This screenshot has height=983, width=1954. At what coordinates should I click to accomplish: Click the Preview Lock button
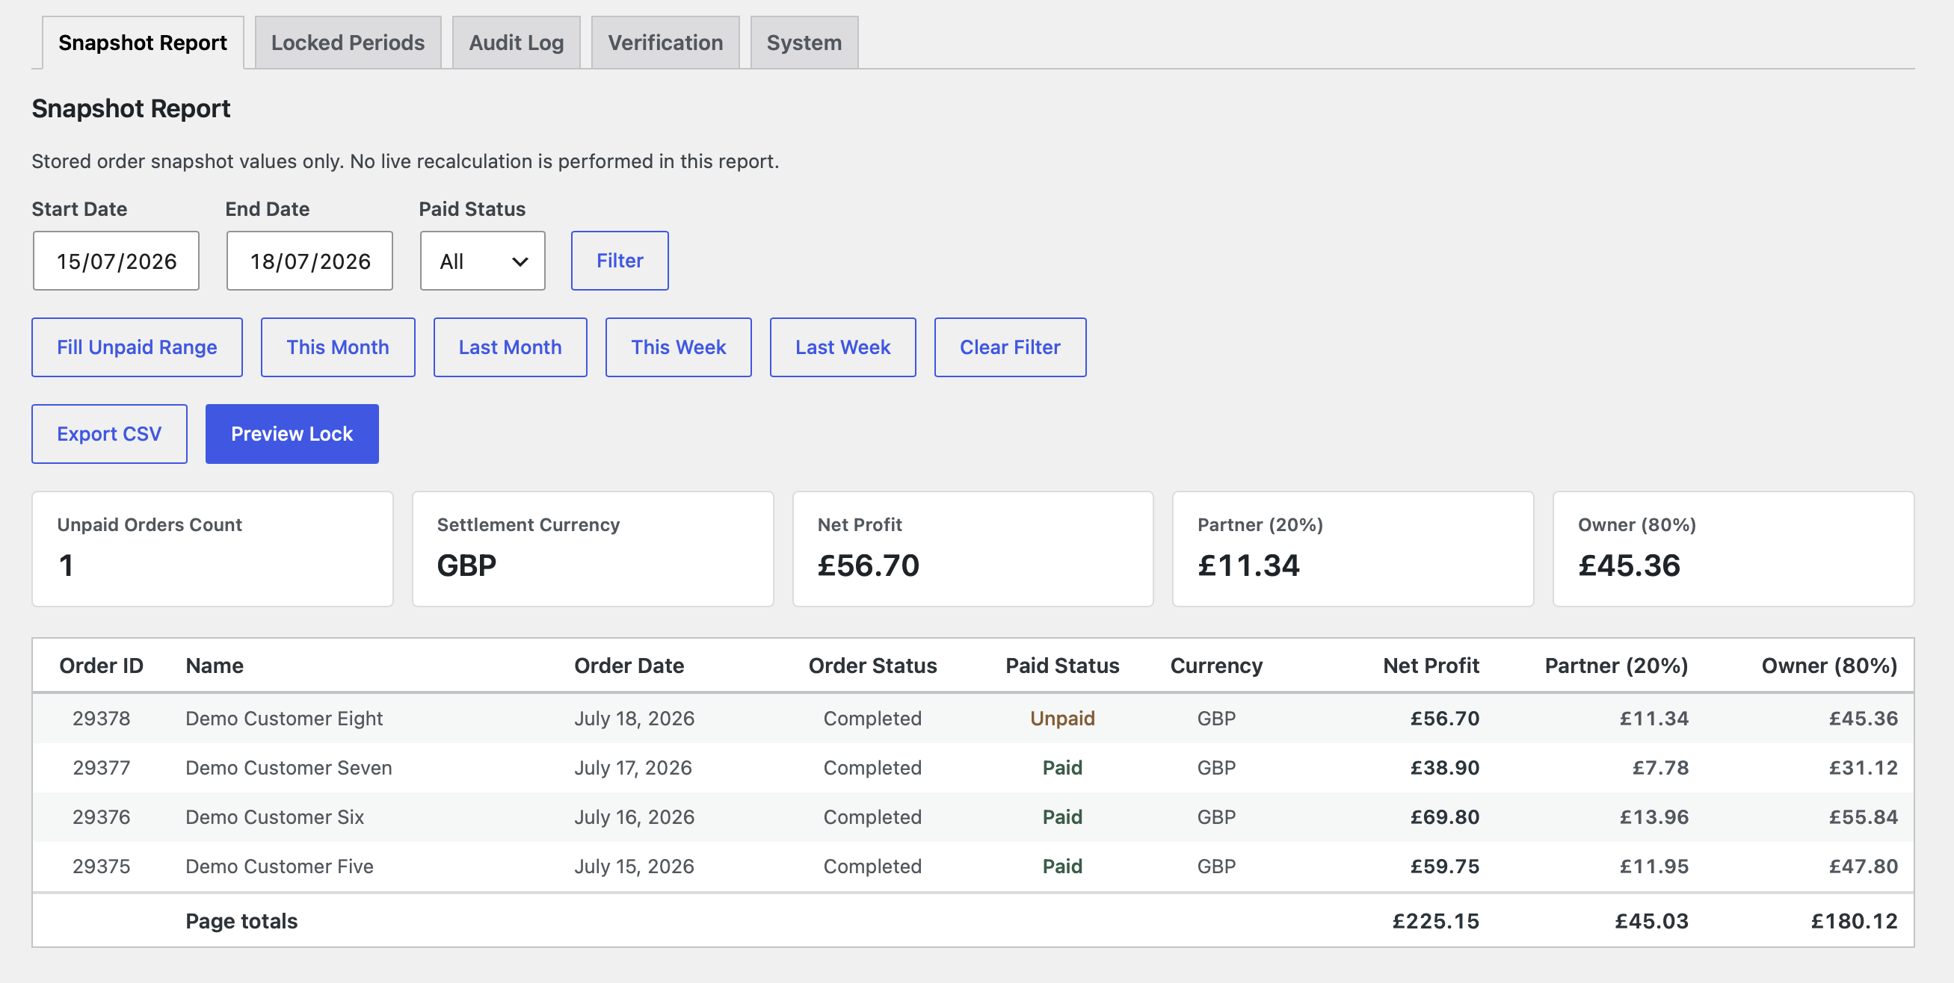click(292, 433)
